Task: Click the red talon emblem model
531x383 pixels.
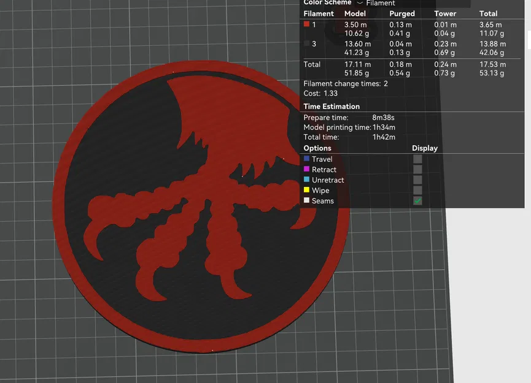Action: [200, 206]
